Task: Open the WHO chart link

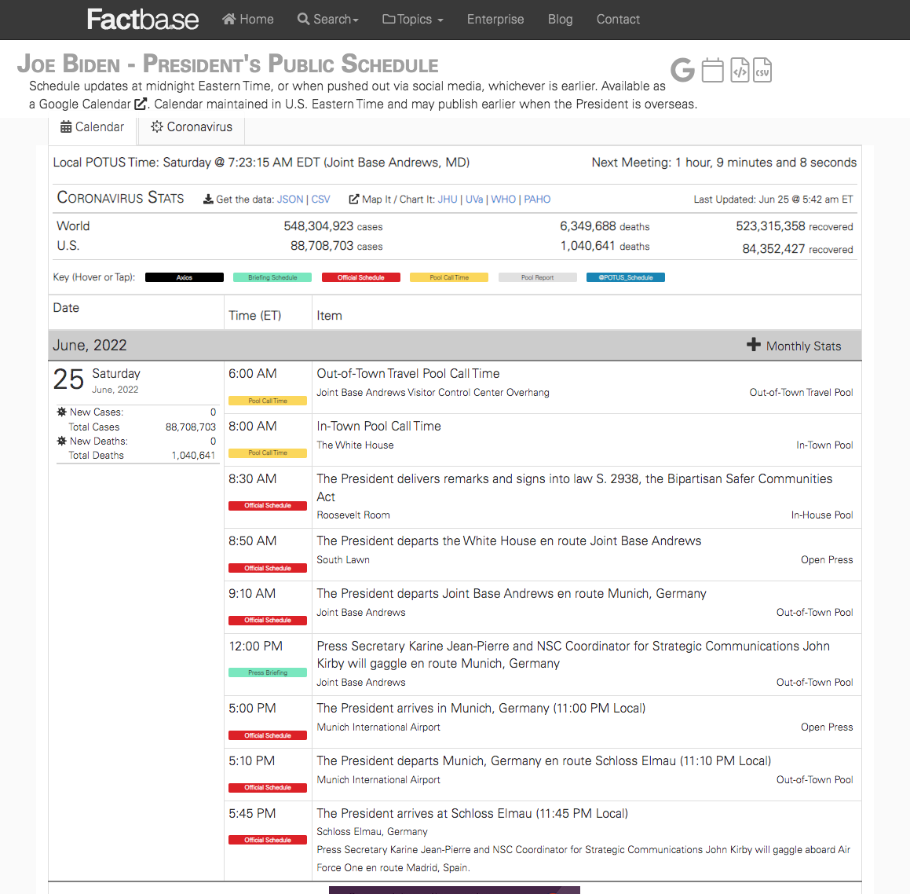Action: click(x=503, y=199)
